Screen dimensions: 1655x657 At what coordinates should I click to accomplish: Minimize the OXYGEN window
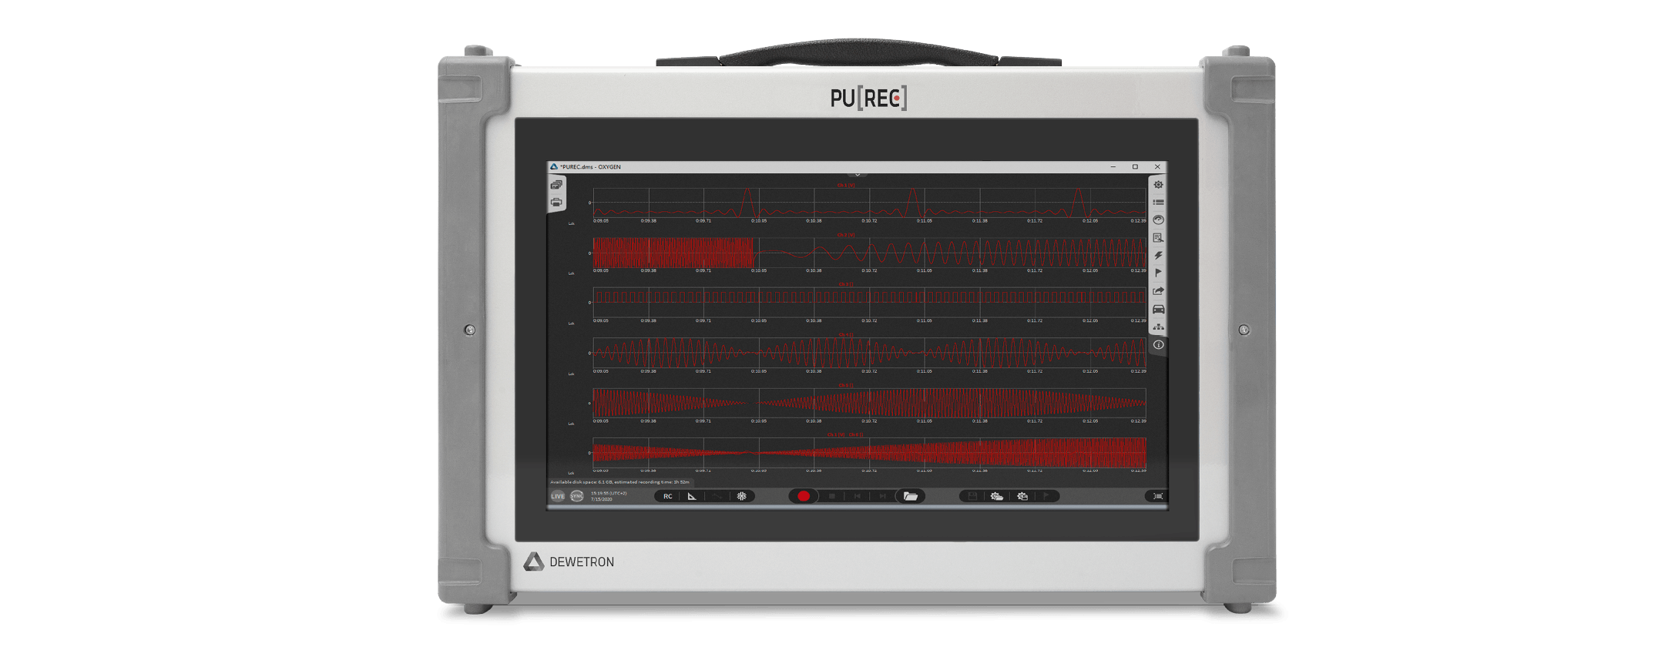tap(1113, 167)
